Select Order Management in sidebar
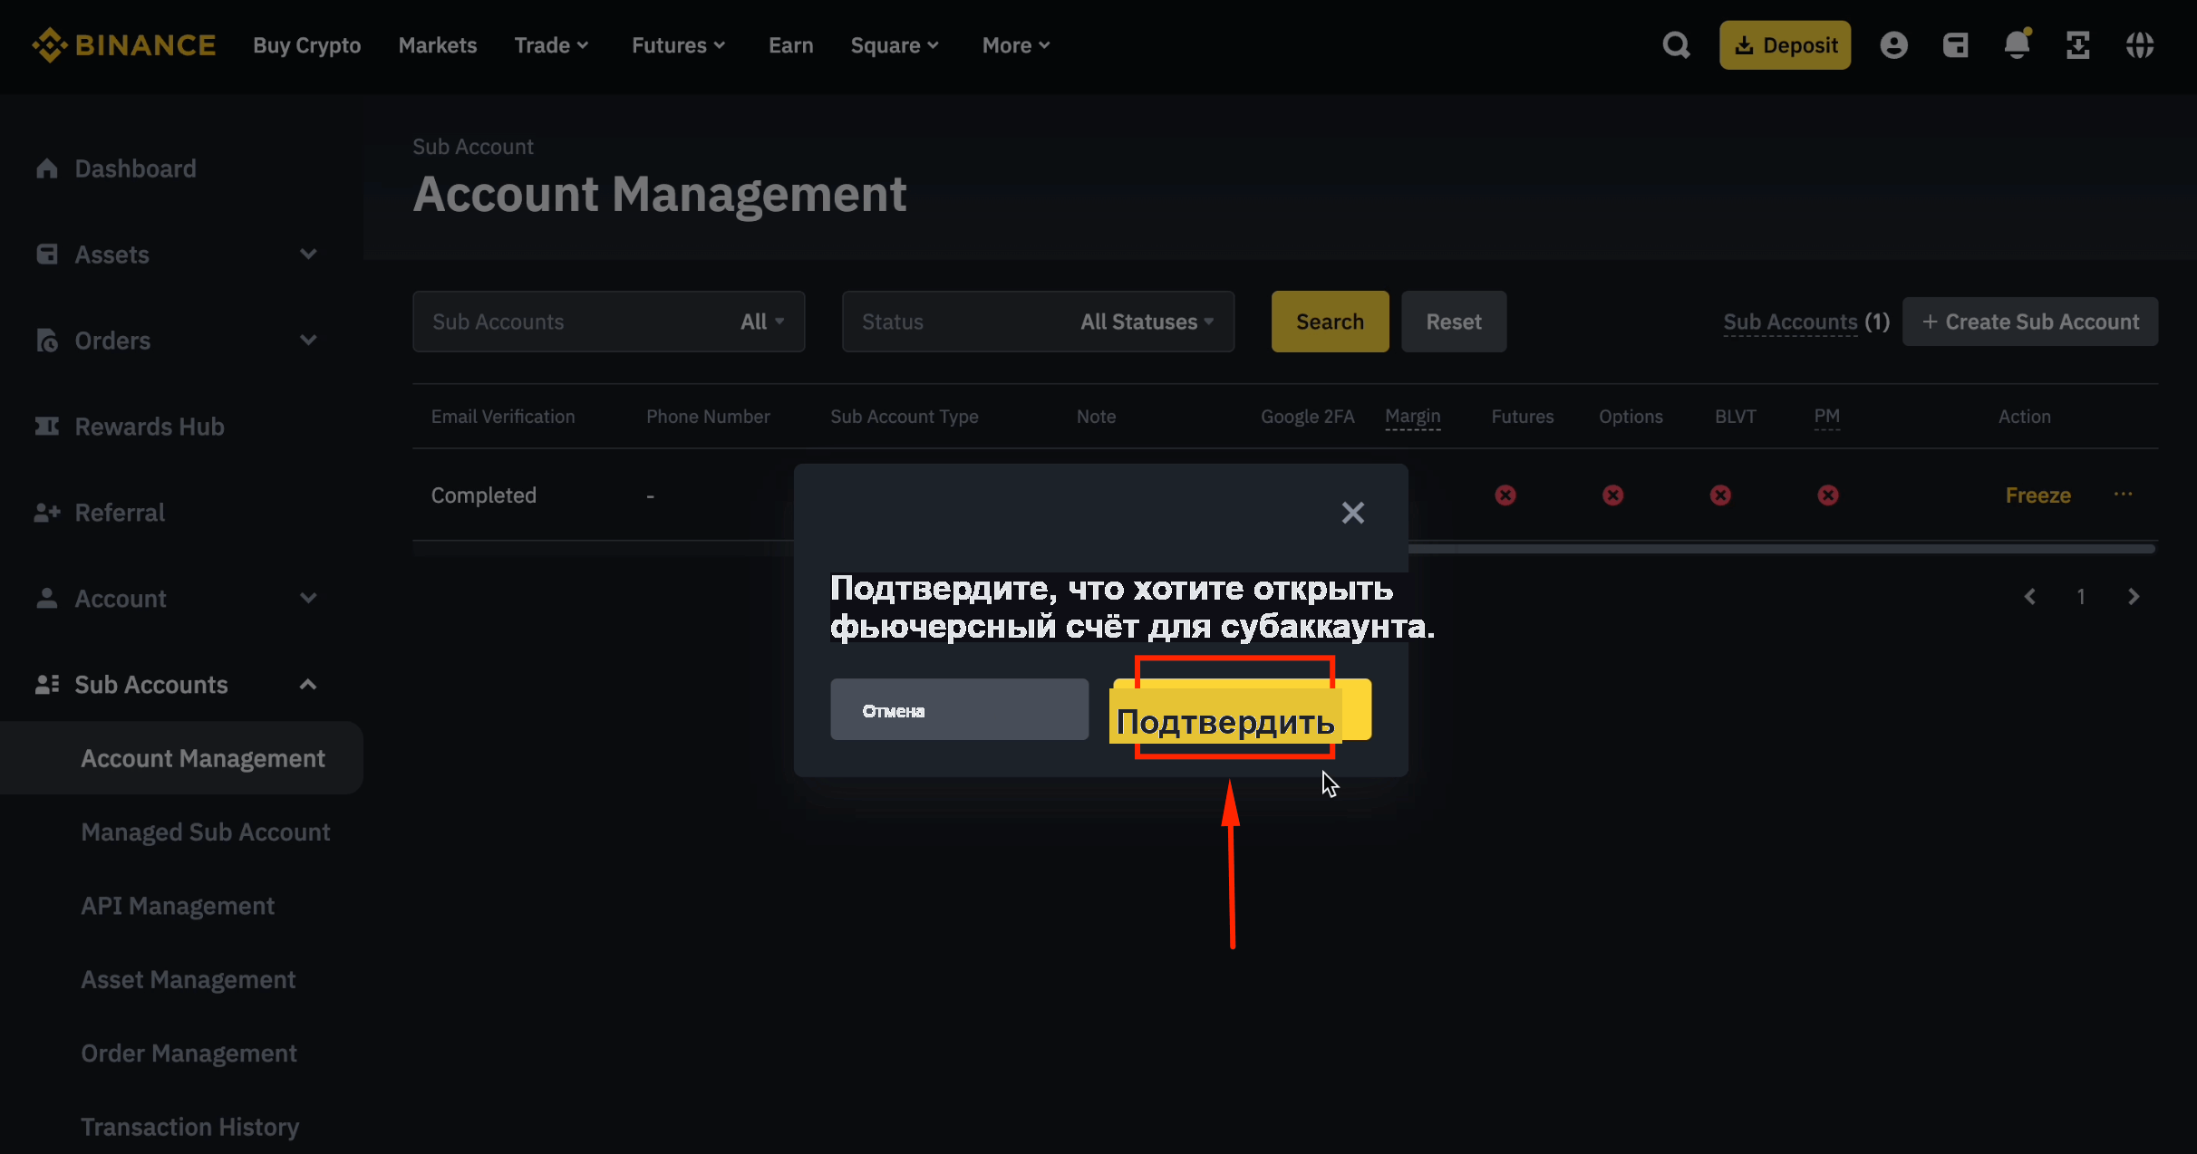Screen dimensions: 2197x1154 [189, 1053]
